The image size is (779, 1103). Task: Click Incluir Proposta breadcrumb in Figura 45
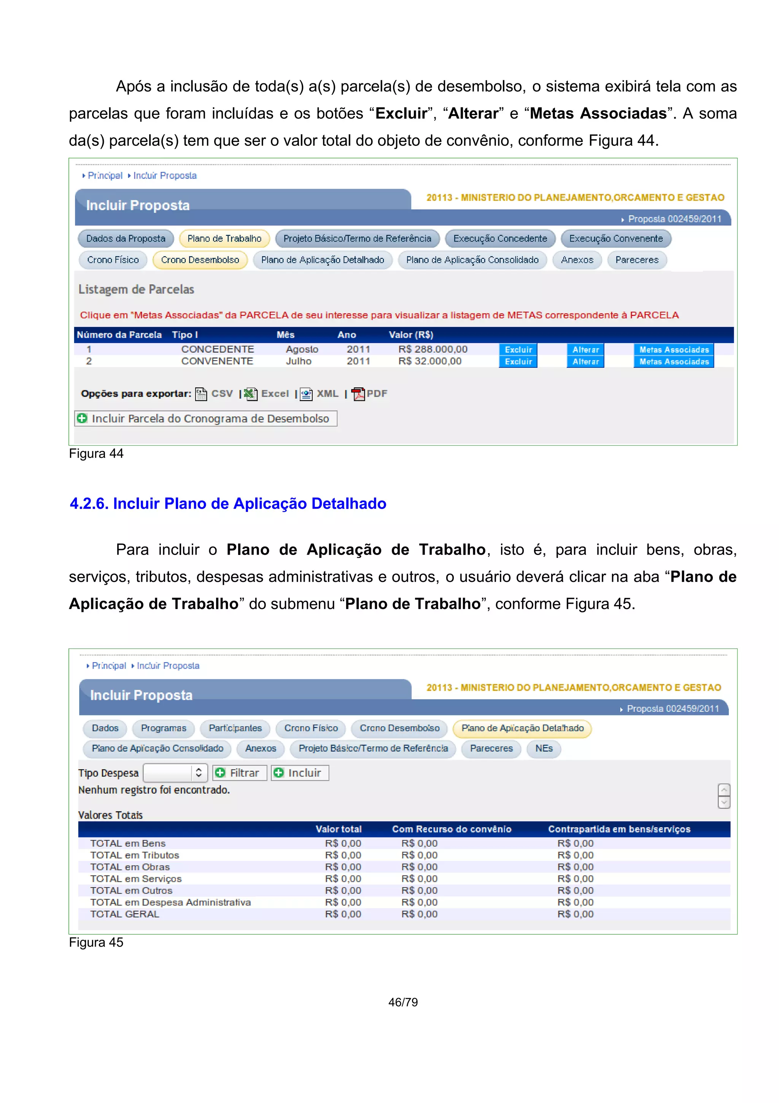(168, 666)
